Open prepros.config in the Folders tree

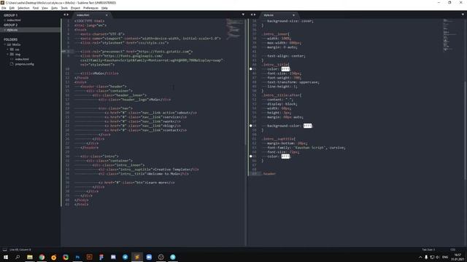click(x=24, y=64)
